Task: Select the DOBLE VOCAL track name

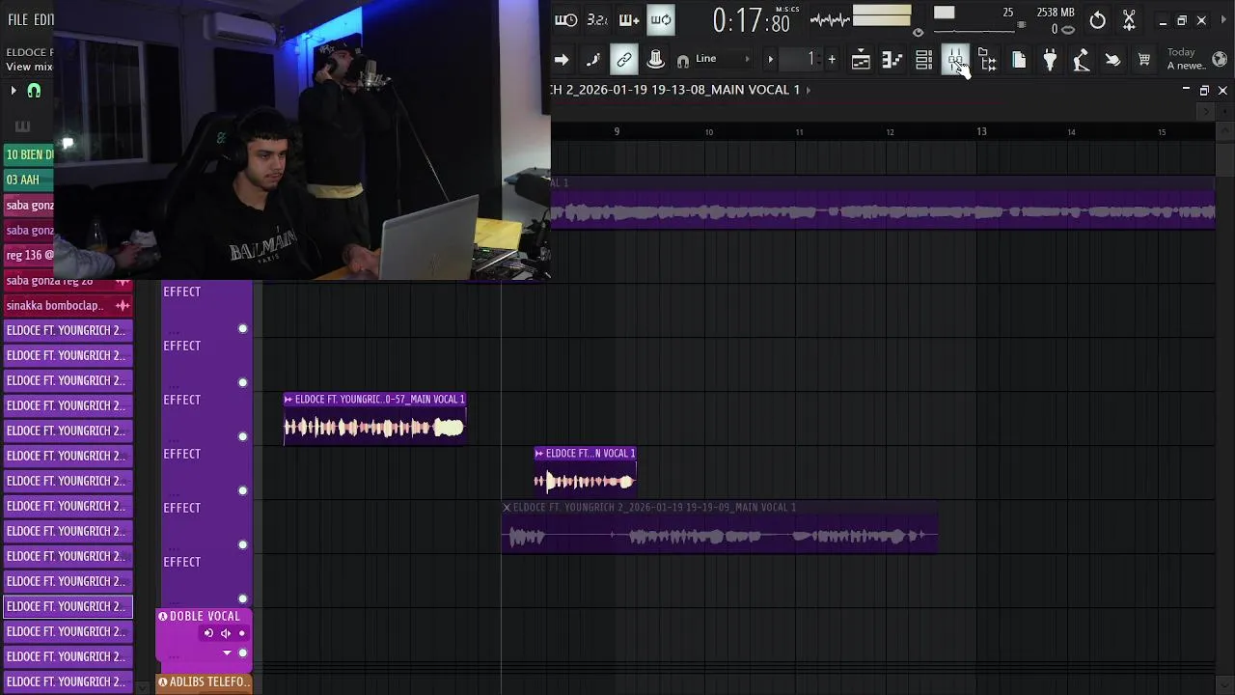Action: pyautogui.click(x=205, y=616)
